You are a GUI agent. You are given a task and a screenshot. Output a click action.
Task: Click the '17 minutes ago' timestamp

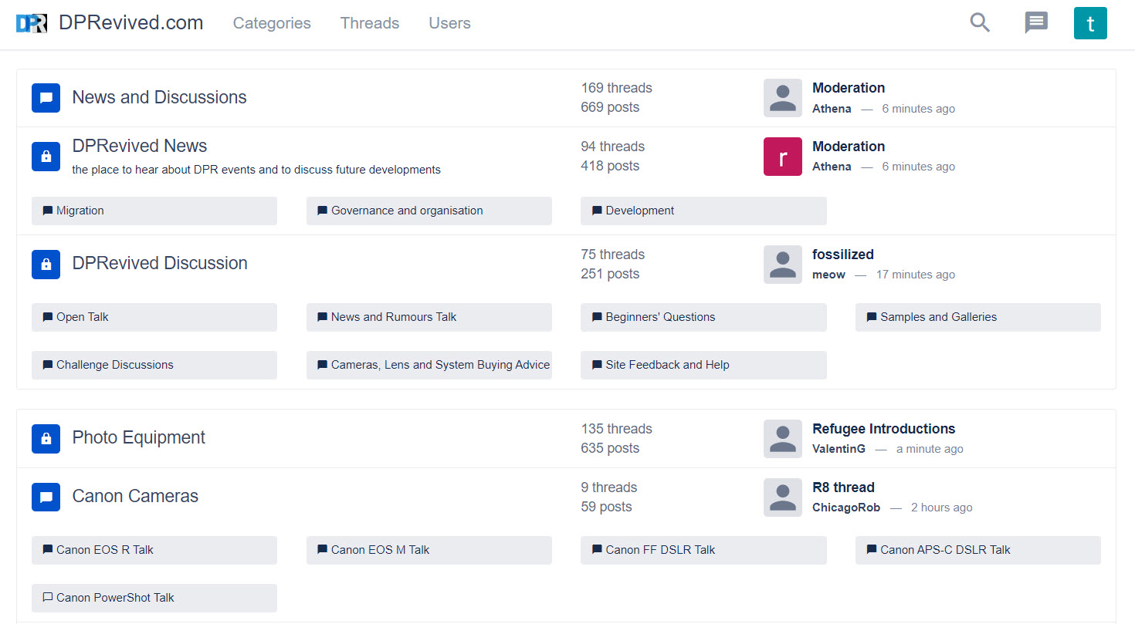point(915,275)
